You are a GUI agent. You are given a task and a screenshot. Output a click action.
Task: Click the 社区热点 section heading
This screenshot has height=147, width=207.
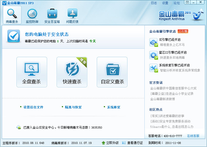(156, 109)
